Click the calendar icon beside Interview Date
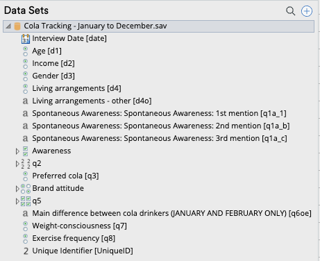The width and height of the screenshot is (320, 261). (x=26, y=39)
